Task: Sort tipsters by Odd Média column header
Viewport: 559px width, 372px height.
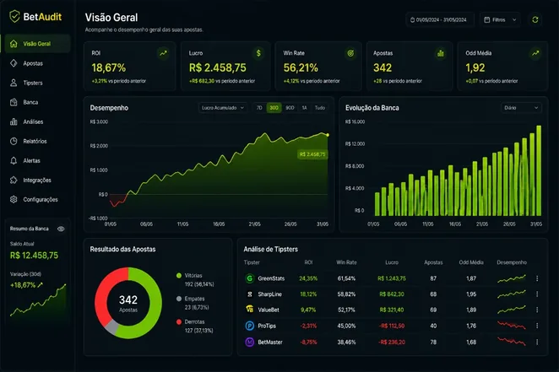Action: pyautogui.click(x=471, y=262)
